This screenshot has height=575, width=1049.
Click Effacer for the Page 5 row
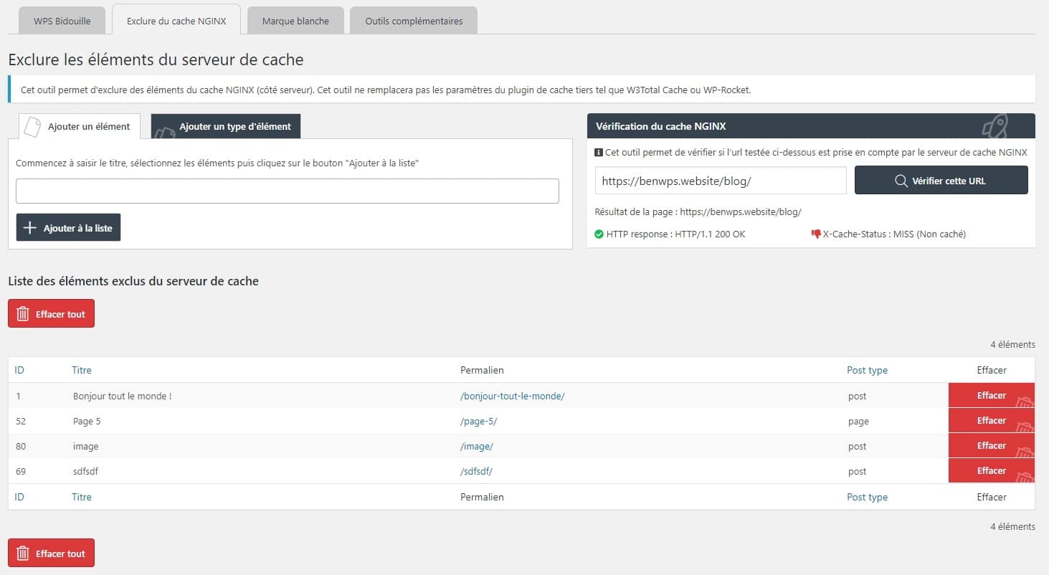point(992,420)
